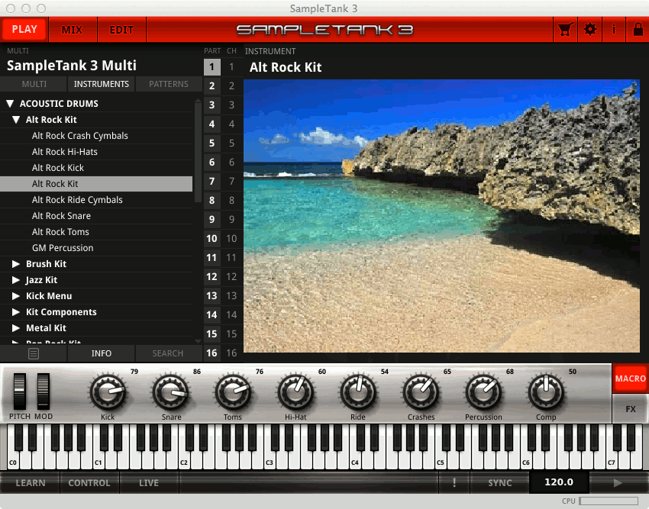
Task: Select part 10 slot
Action: click(x=212, y=238)
